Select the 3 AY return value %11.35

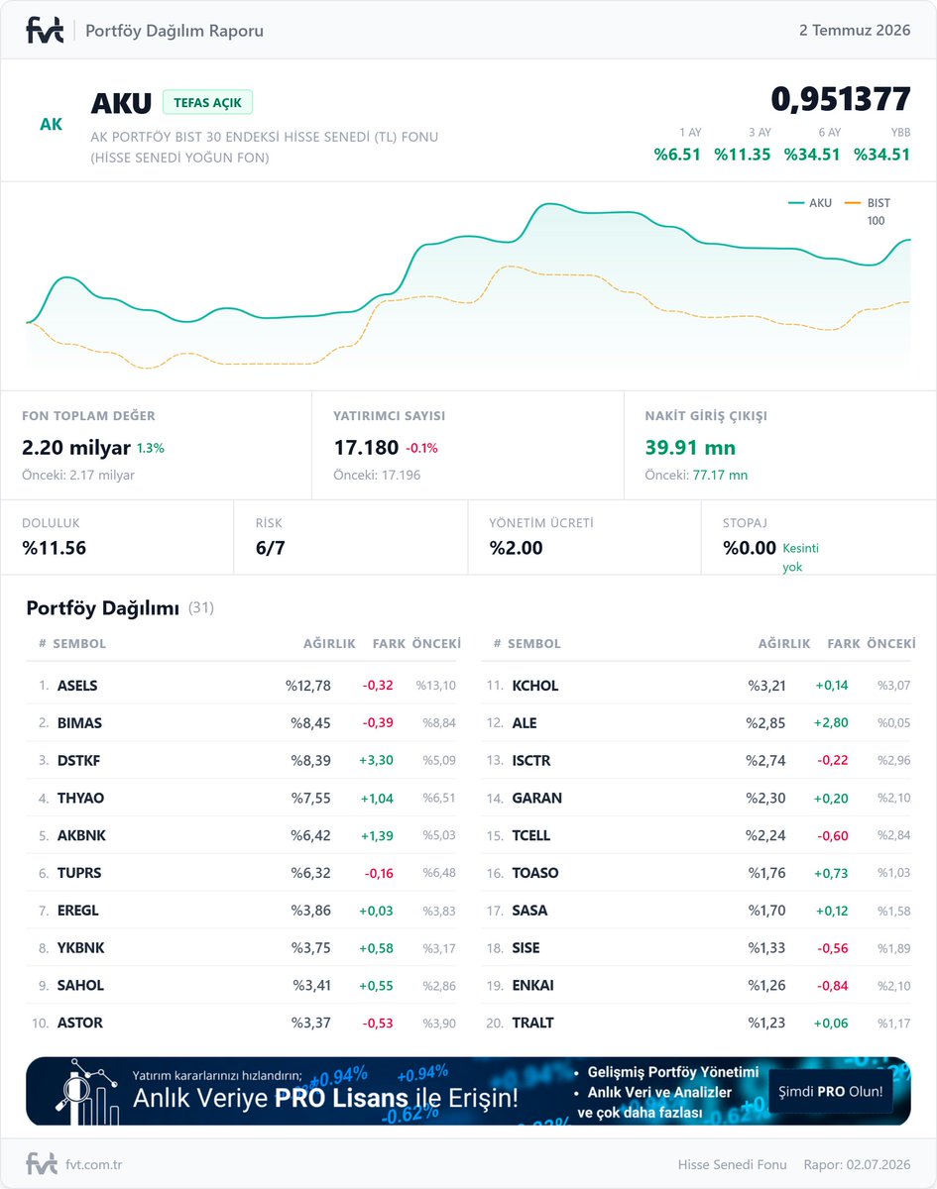click(743, 155)
